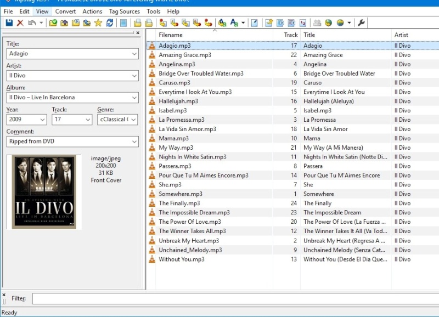The height and width of the screenshot is (317, 439).
Task: Select the file The Impossible Dream.mp3
Action: click(194, 212)
